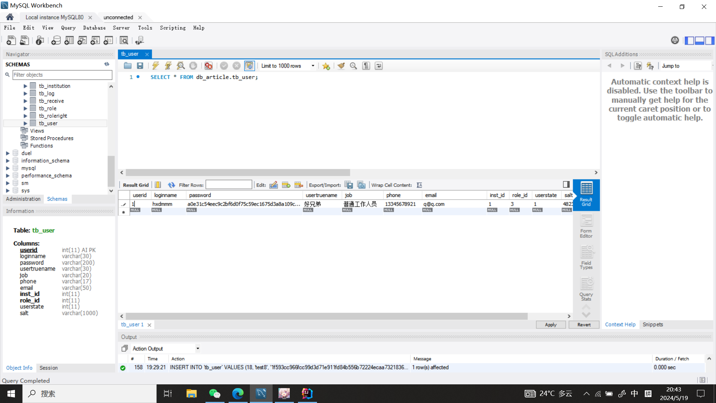Image resolution: width=716 pixels, height=403 pixels.
Task: Click the Revert button
Action: pyautogui.click(x=584, y=325)
